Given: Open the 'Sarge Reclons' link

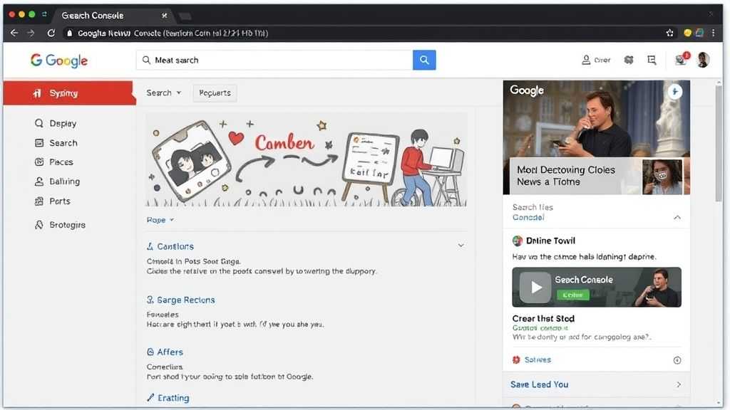Looking at the screenshot, I should 180,300.
